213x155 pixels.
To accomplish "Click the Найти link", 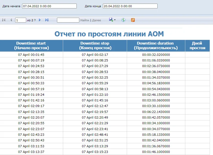I will (84, 20).
